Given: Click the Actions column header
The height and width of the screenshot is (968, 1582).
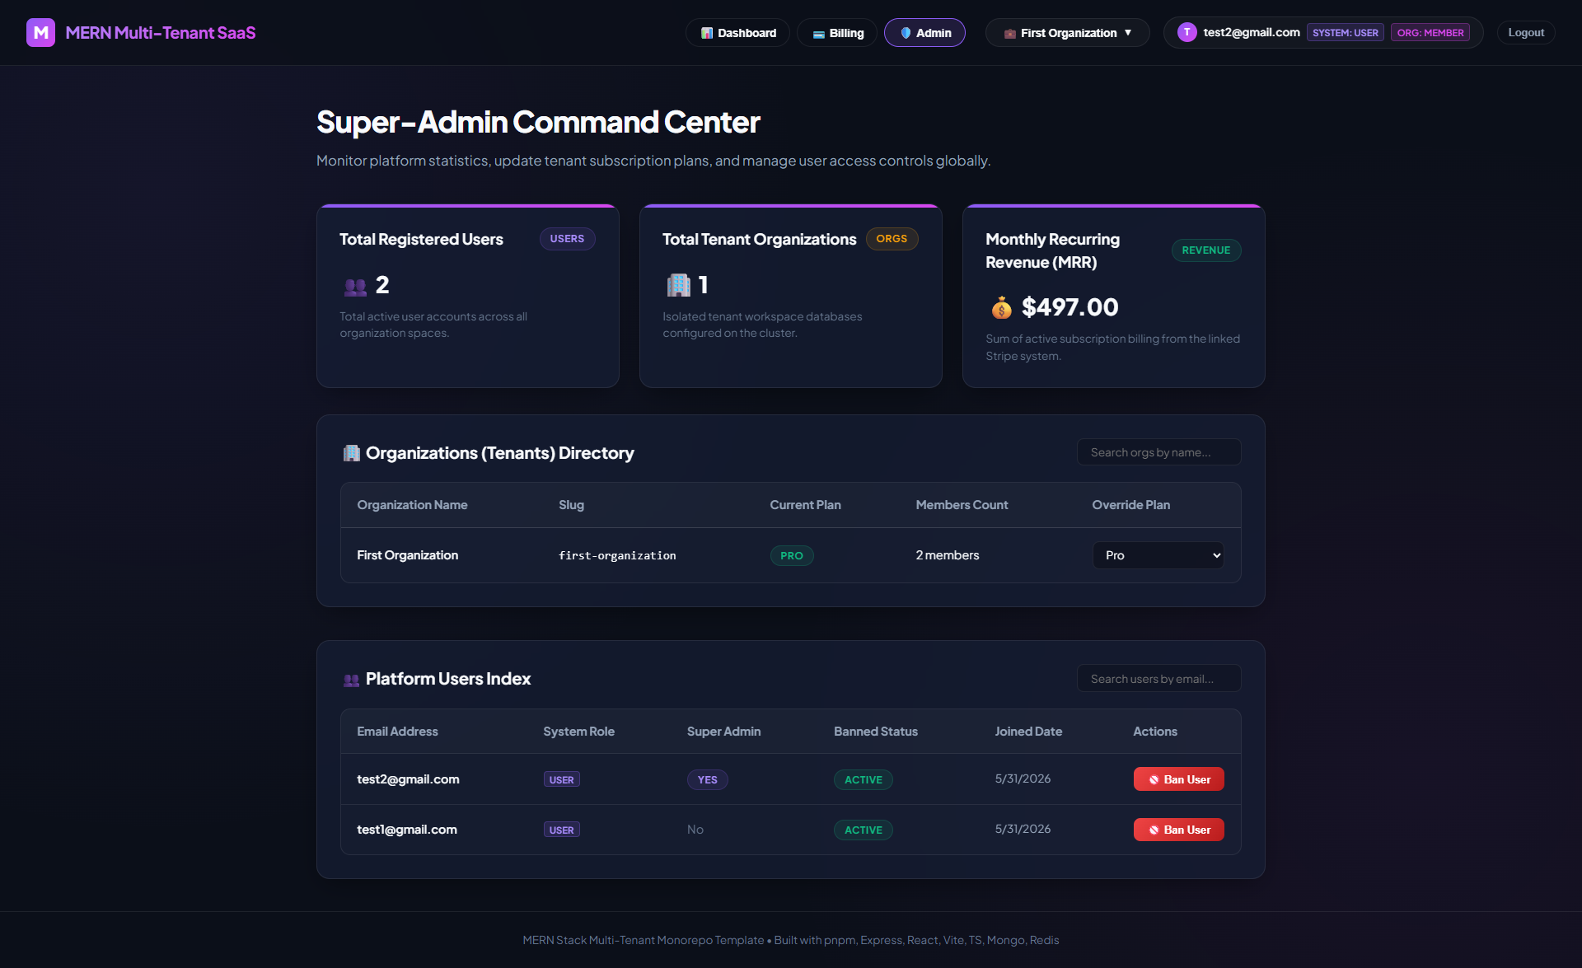Looking at the screenshot, I should tap(1154, 732).
